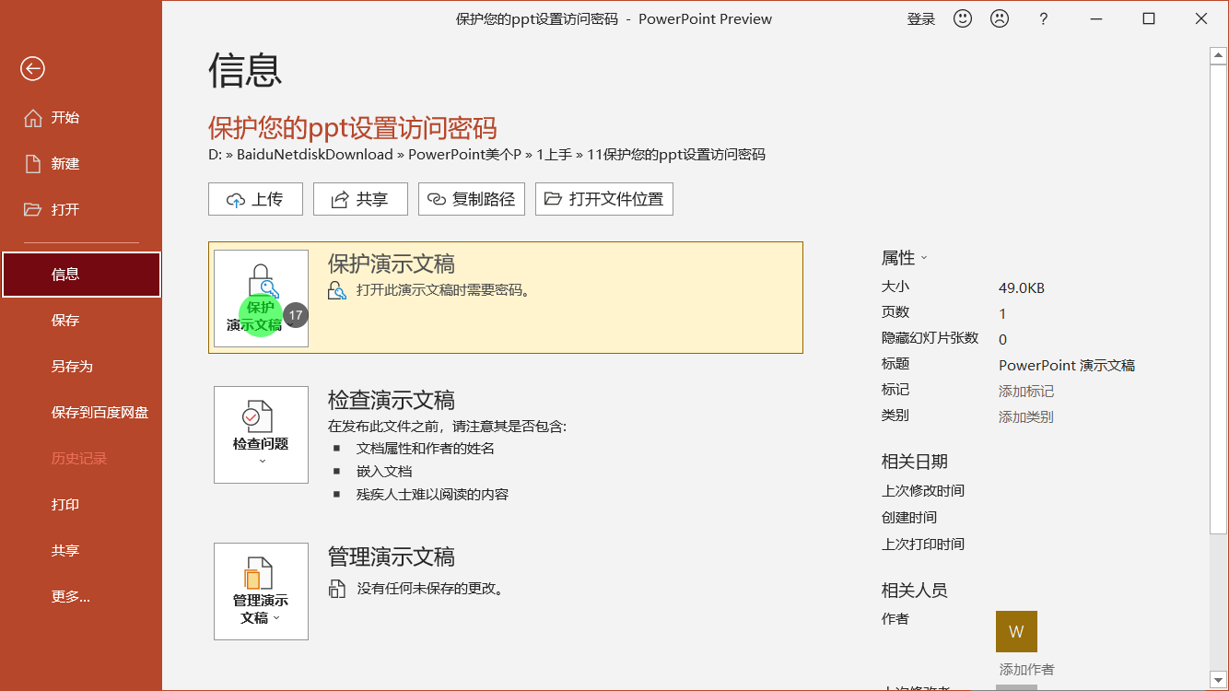Viewport: 1229px width, 691px height.
Task: Click the author avatar tile W
Action: point(1016,631)
